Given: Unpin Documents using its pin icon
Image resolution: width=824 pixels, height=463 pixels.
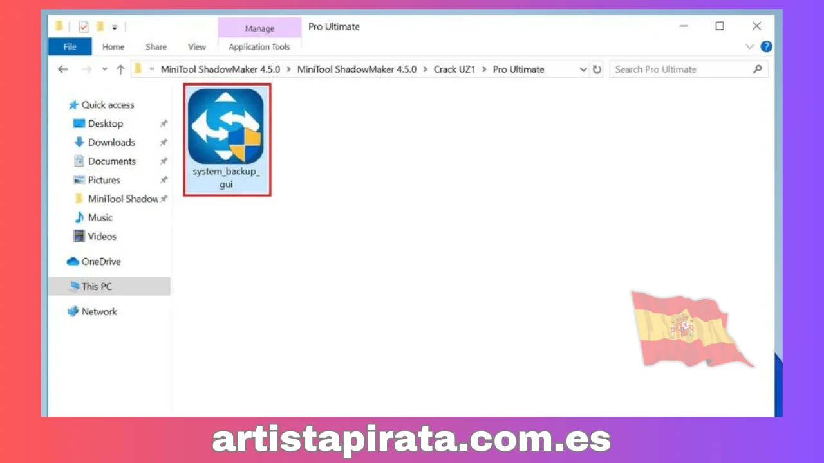Looking at the screenshot, I should click(164, 161).
